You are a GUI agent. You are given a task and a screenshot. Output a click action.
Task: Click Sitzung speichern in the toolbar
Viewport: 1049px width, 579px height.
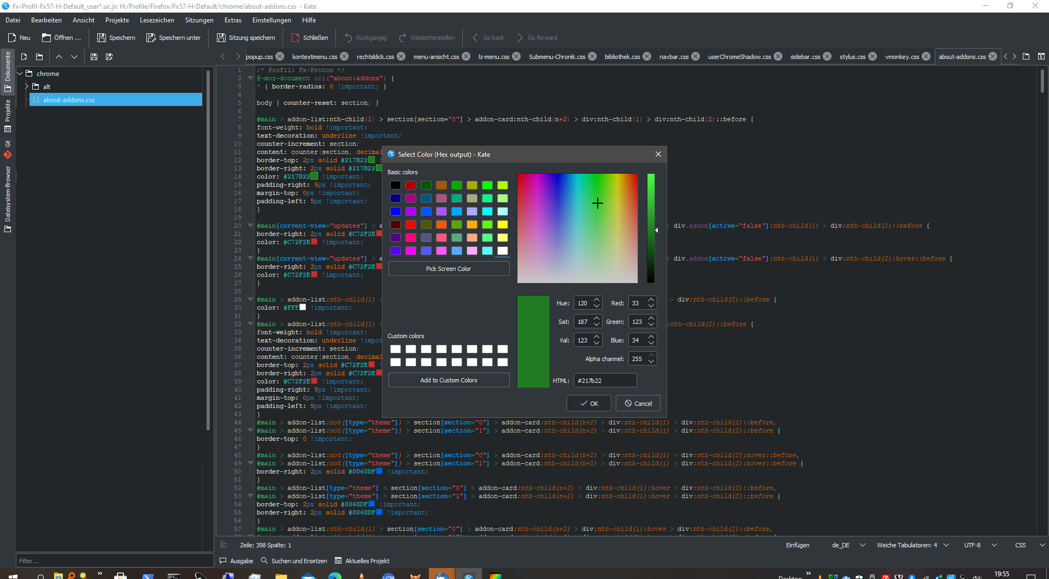point(246,38)
